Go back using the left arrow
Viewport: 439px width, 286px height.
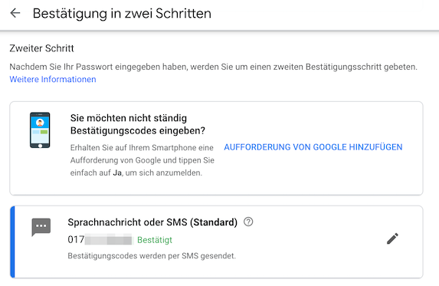pyautogui.click(x=15, y=13)
